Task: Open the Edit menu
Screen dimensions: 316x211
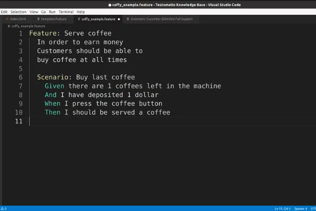Action: (4, 12)
